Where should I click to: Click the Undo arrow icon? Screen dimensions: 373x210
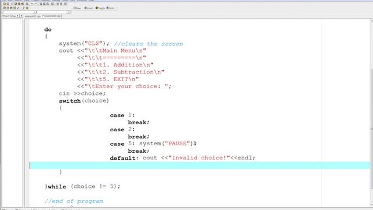pyautogui.click(x=32, y=4)
